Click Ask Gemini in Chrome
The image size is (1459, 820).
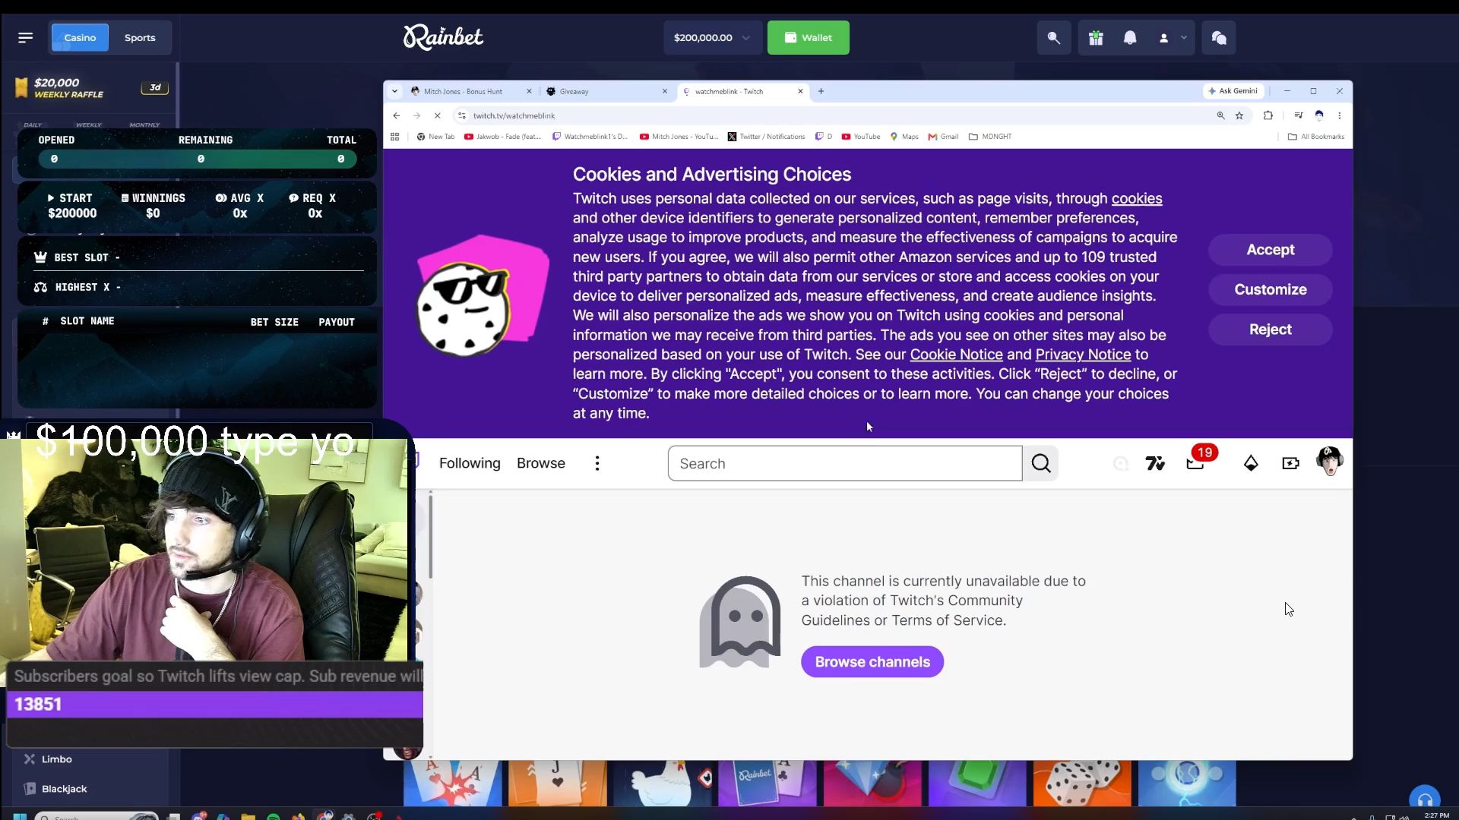coord(1233,91)
